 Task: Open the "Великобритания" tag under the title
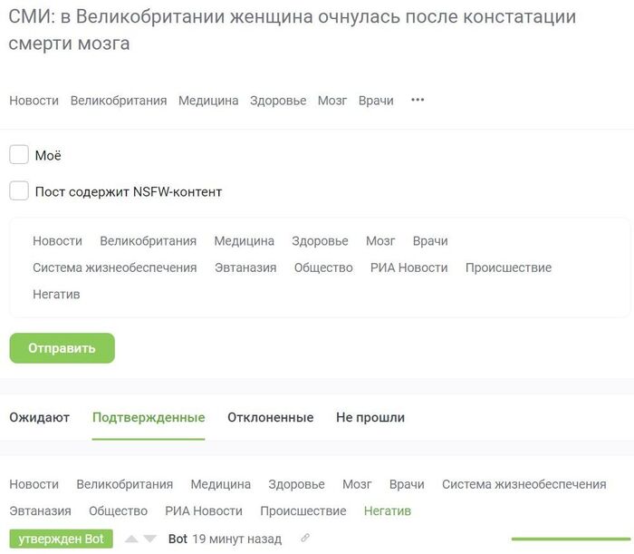point(119,101)
